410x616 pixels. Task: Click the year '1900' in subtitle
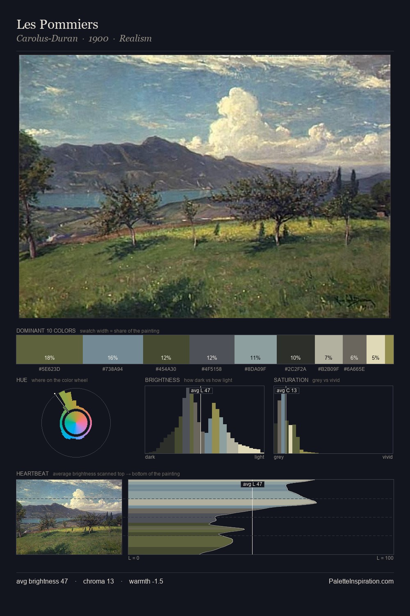98,39
